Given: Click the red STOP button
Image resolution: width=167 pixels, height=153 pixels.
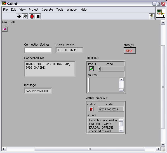Looking at the screenshot, I should (130, 50).
